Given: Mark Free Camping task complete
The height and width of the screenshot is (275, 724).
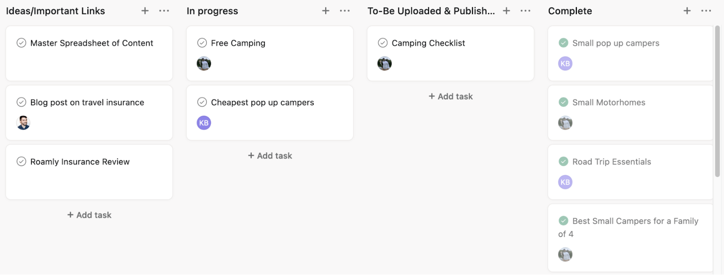Looking at the screenshot, I should 202,43.
